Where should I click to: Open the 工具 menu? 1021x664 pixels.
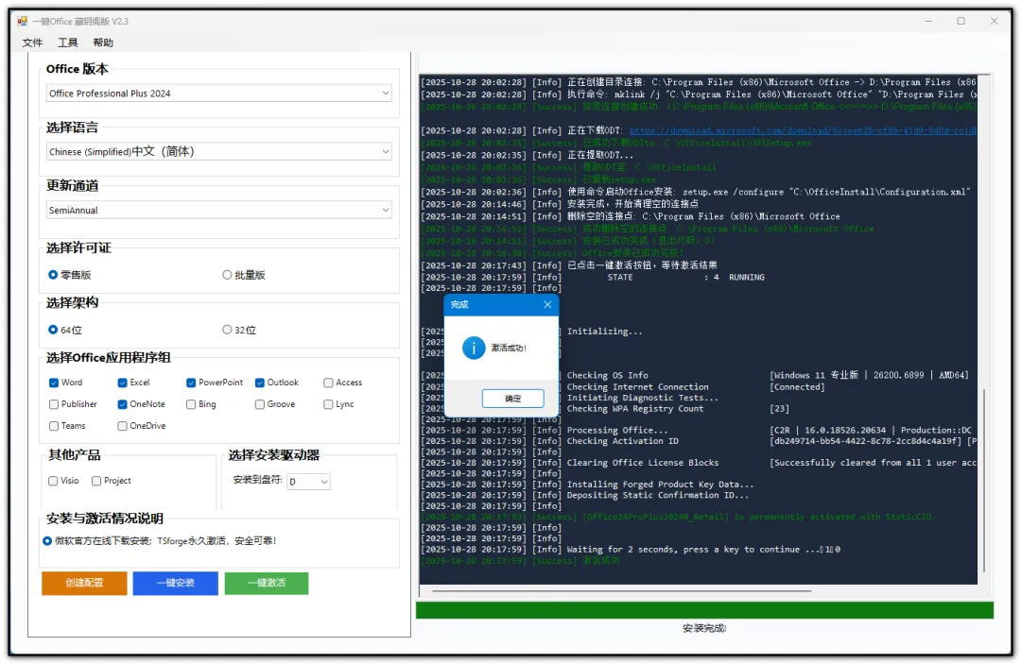68,43
